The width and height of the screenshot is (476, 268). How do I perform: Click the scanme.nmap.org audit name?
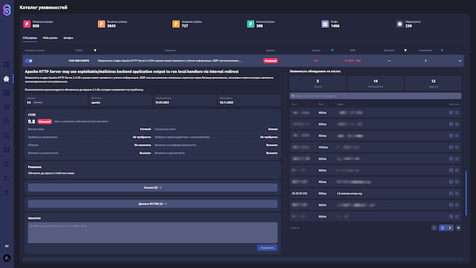click(349, 193)
